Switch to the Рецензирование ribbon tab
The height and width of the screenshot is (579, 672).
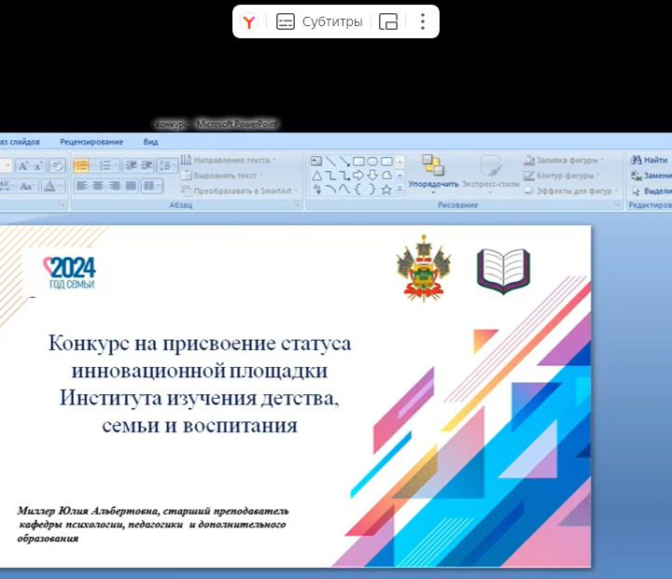pyautogui.click(x=91, y=142)
